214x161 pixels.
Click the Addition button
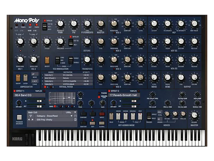[x=83, y=123]
